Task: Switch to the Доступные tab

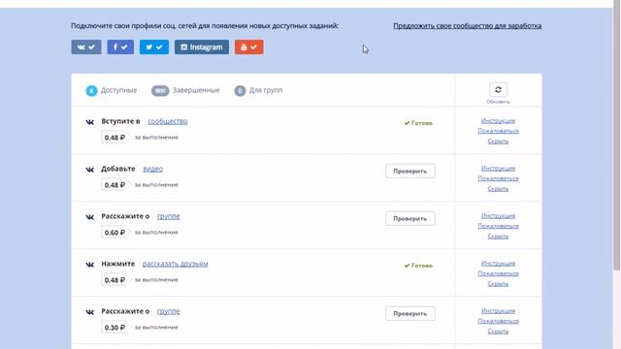Action: click(x=112, y=90)
